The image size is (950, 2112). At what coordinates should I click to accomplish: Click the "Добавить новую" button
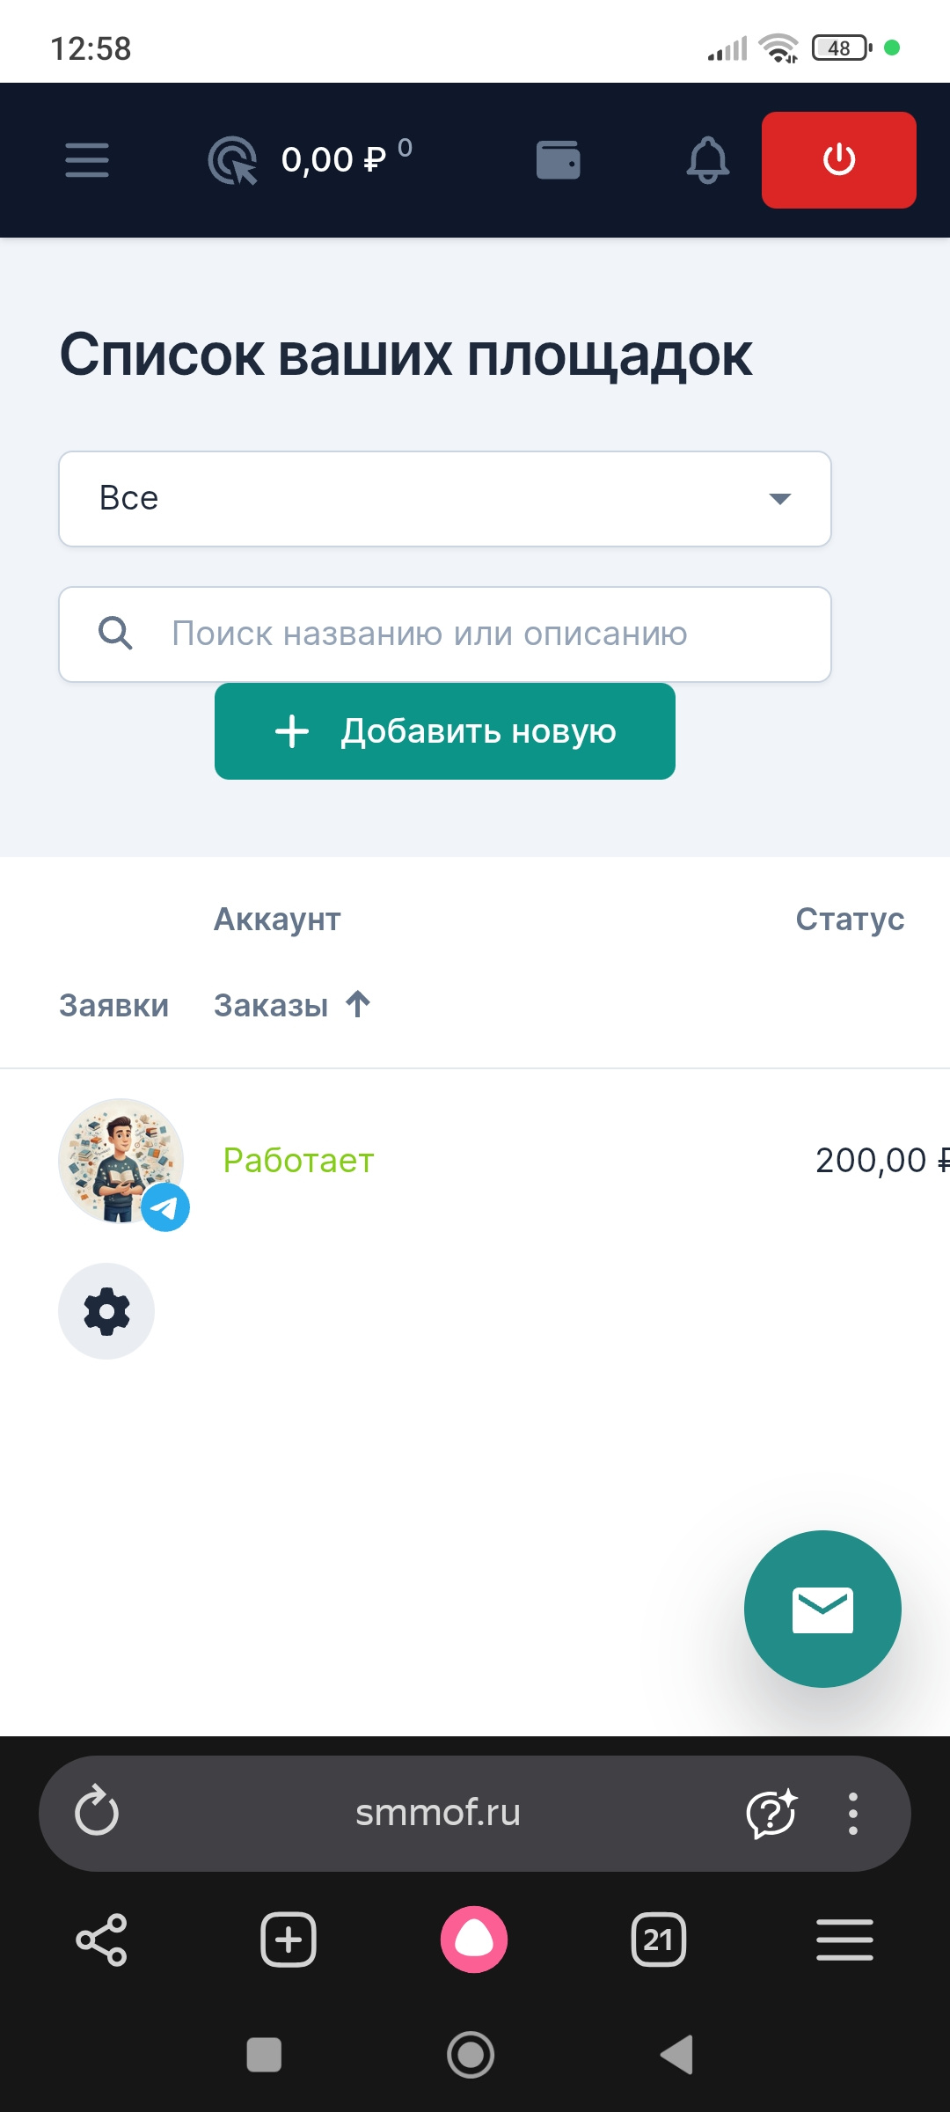click(445, 731)
